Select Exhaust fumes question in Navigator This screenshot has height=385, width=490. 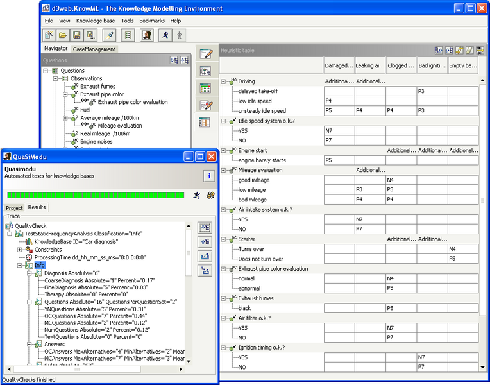[97, 86]
